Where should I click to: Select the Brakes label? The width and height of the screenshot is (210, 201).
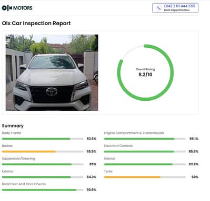(7, 146)
